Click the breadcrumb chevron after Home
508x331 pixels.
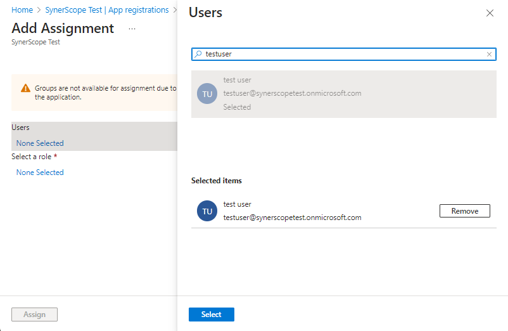click(39, 10)
